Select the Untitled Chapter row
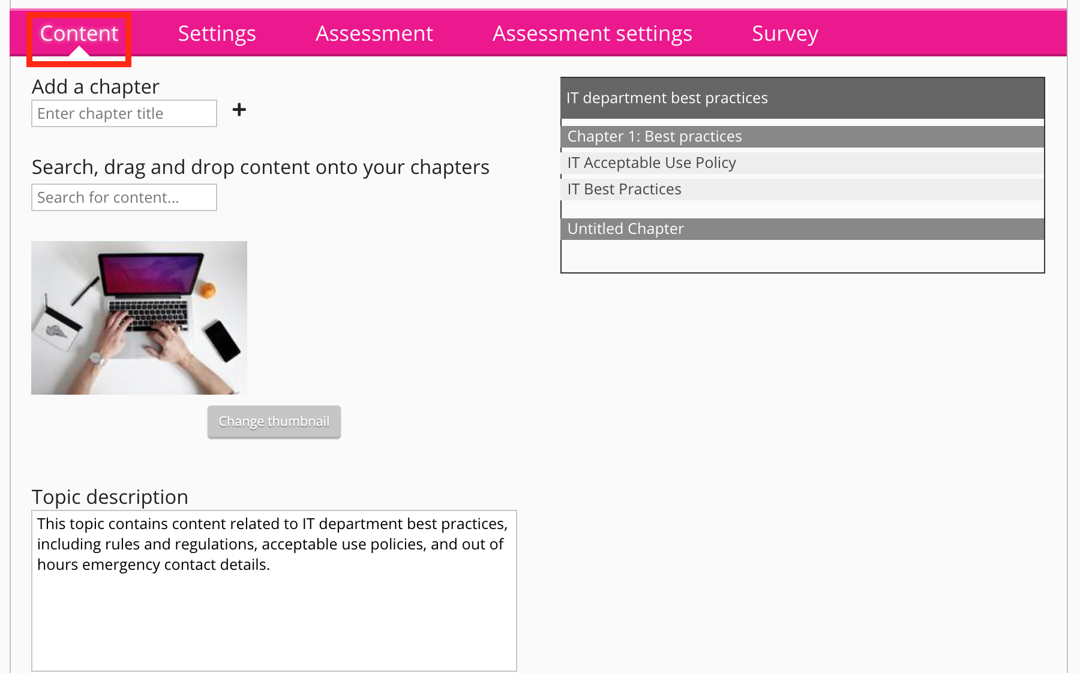This screenshot has height=673, width=1080. 802,229
